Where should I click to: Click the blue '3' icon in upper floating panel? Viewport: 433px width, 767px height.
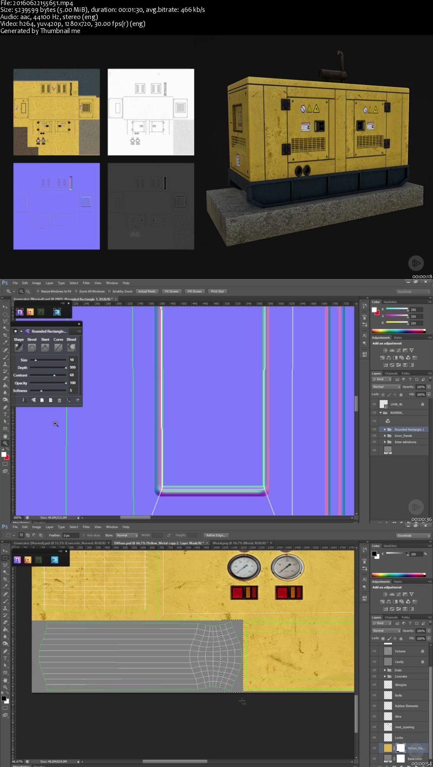pos(57,312)
